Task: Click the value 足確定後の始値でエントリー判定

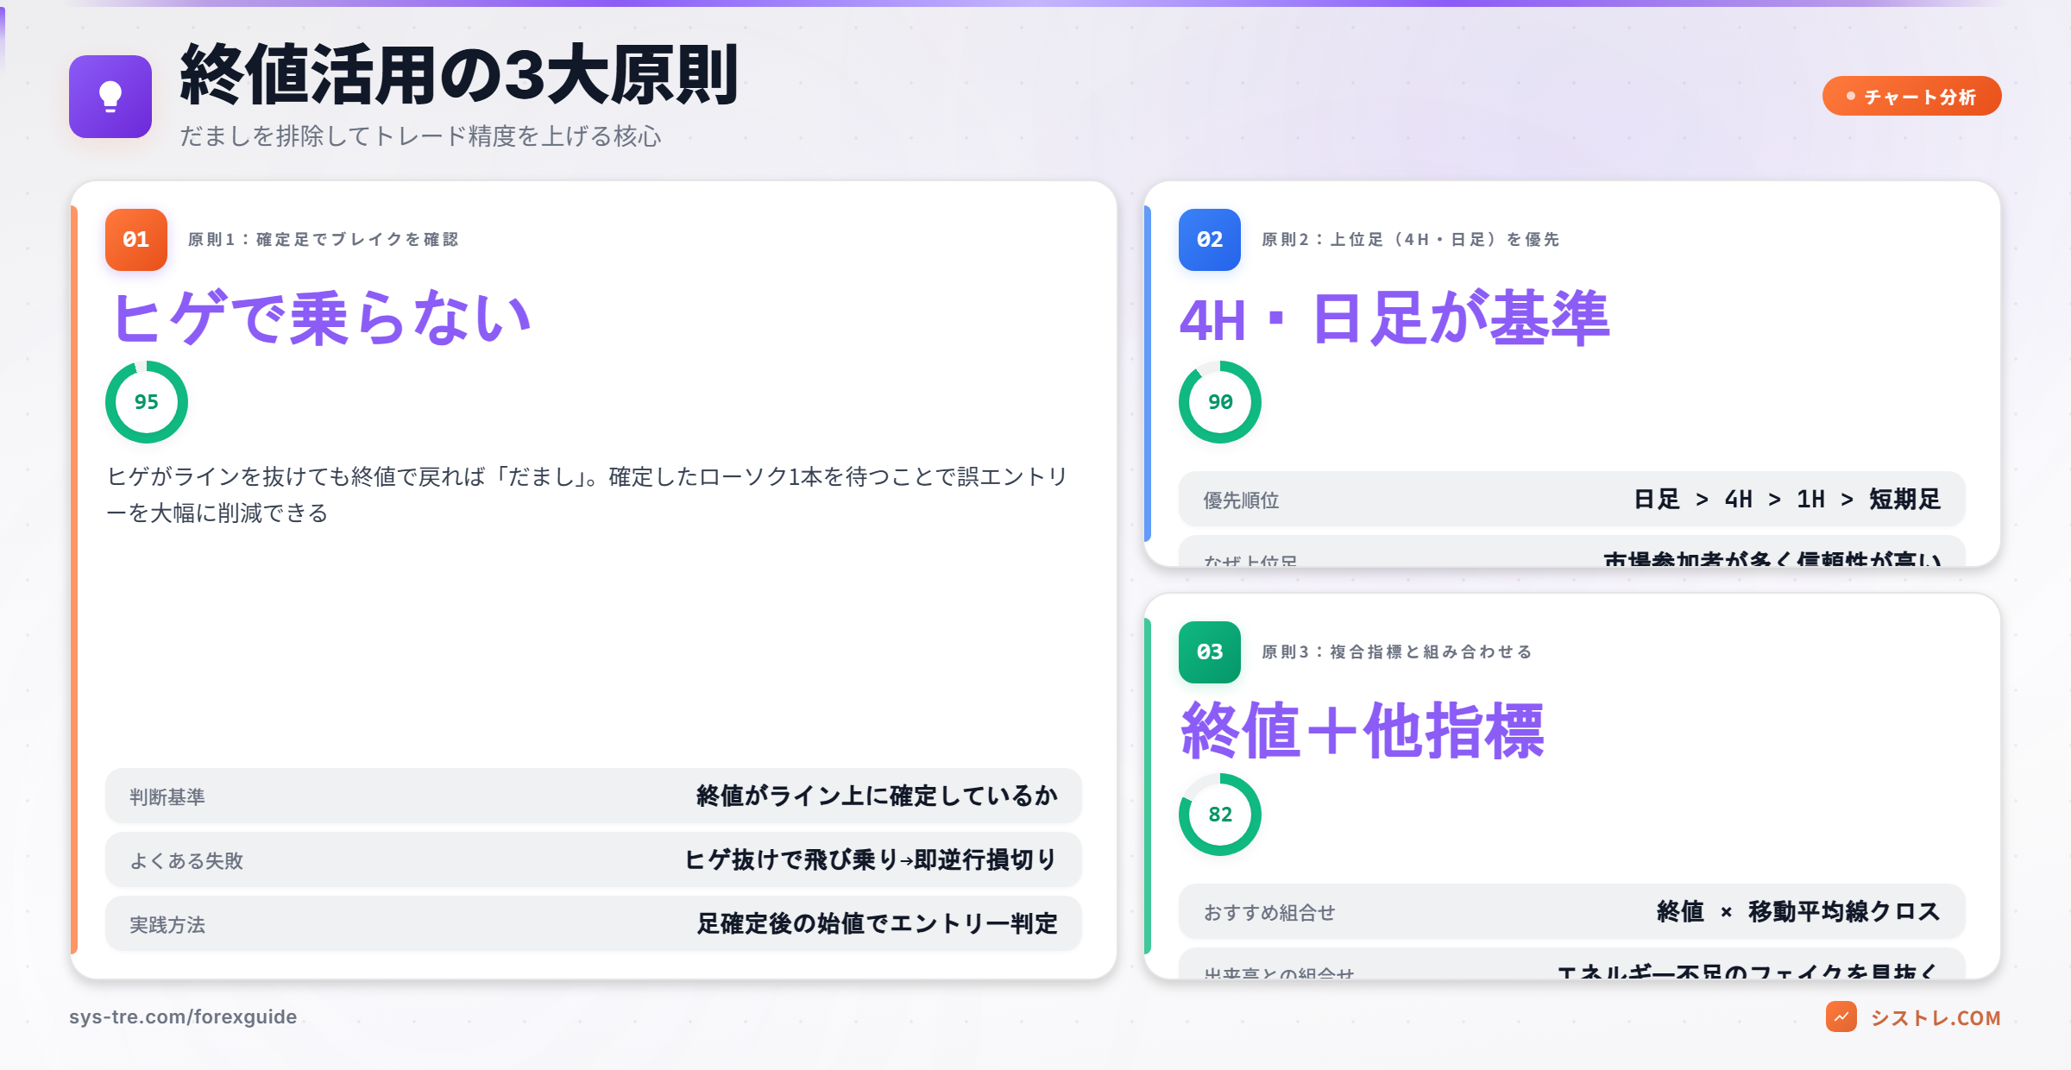Action: (x=877, y=923)
